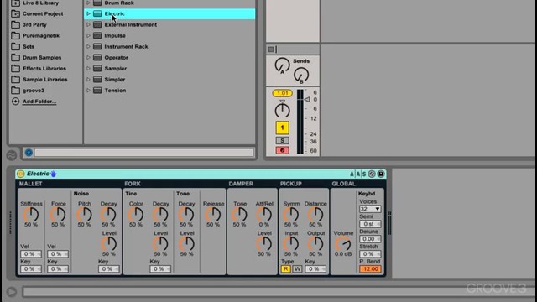The width and height of the screenshot is (537, 302).
Task: Click the 1.01 track delay button
Action: [282, 93]
